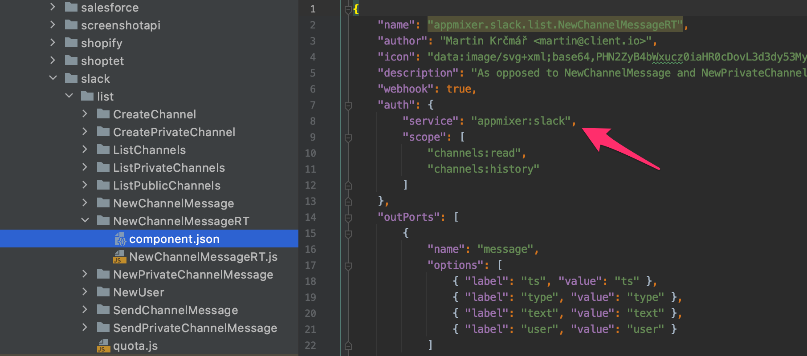Click options closing fold marker line 22
The height and width of the screenshot is (356, 807).
(x=348, y=345)
